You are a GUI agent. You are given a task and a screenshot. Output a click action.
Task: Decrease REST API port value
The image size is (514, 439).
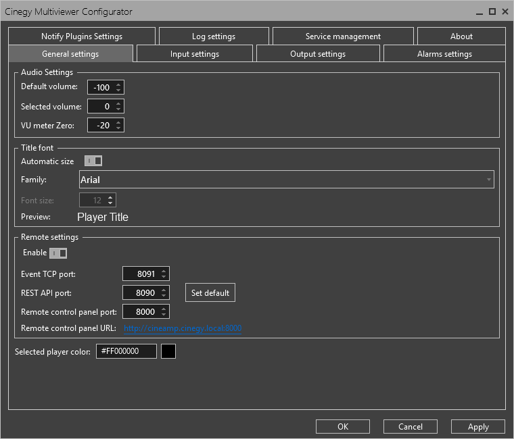164,295
